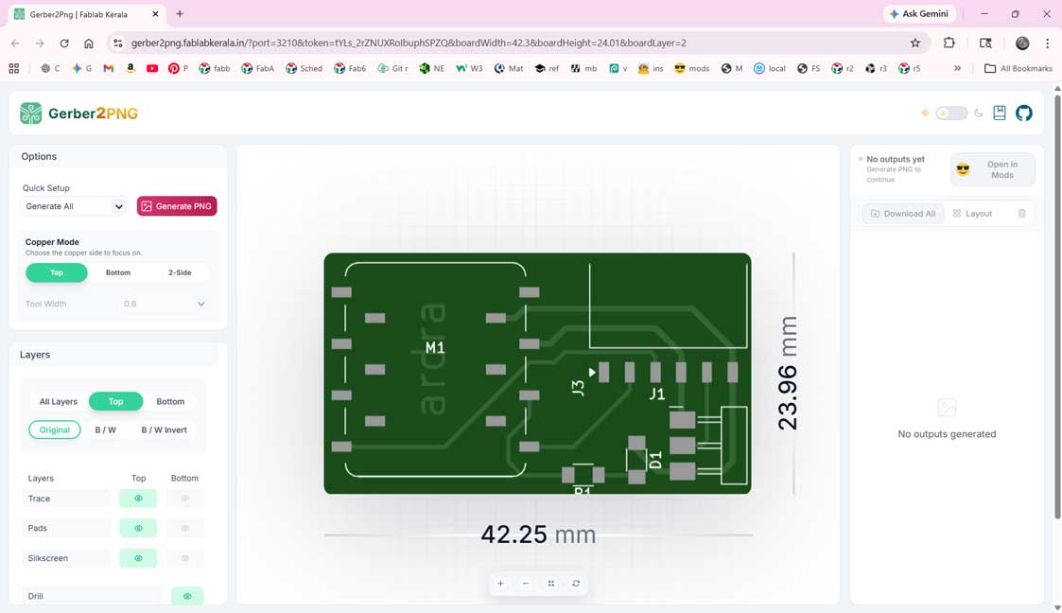Switch to the B / W Invert view

point(164,430)
